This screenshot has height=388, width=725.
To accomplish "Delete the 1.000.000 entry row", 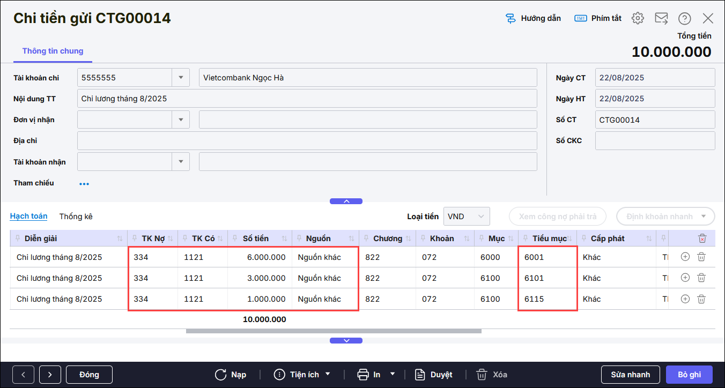I will 701,299.
